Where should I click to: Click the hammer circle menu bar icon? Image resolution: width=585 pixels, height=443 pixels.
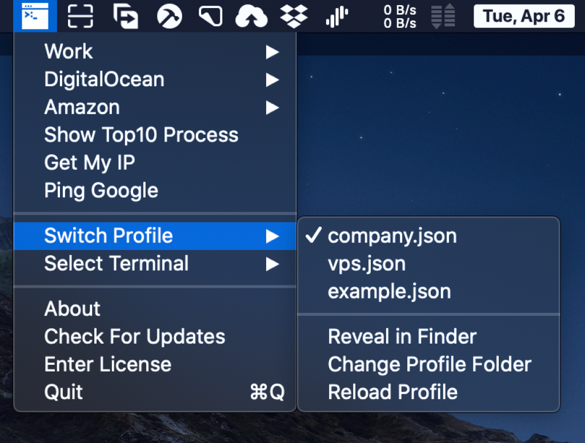click(x=170, y=16)
